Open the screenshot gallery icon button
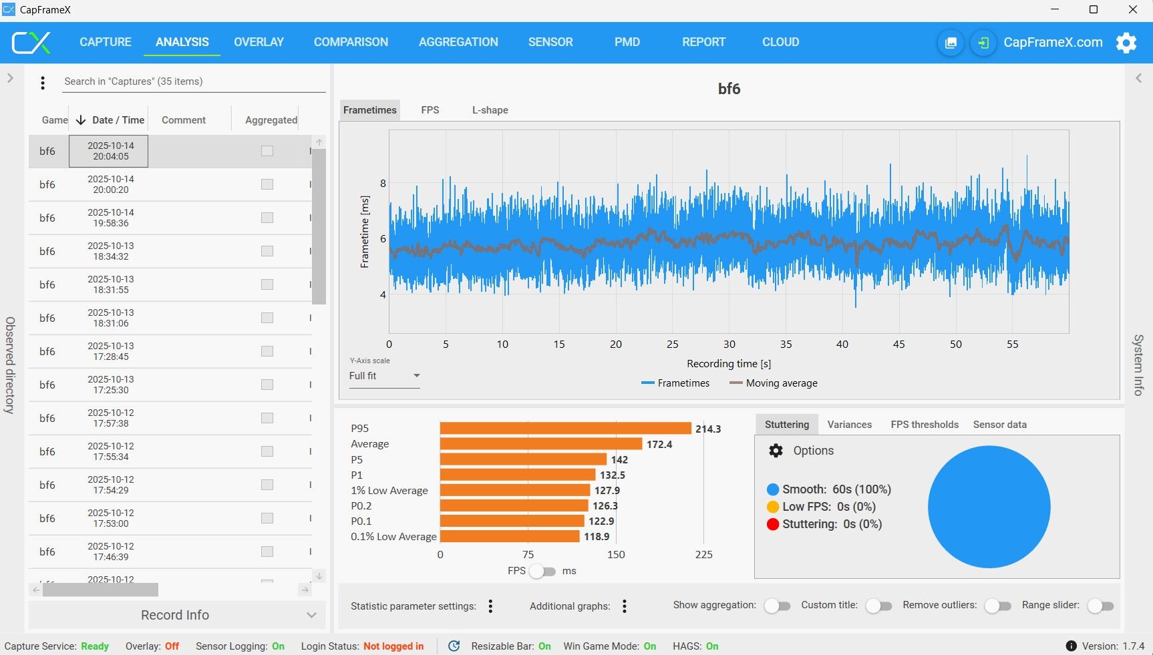 coord(951,43)
